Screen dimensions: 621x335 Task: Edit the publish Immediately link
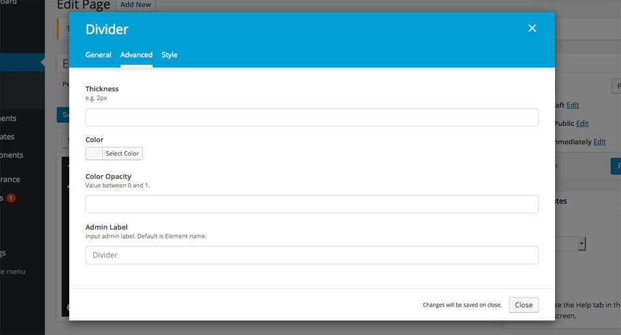600,142
